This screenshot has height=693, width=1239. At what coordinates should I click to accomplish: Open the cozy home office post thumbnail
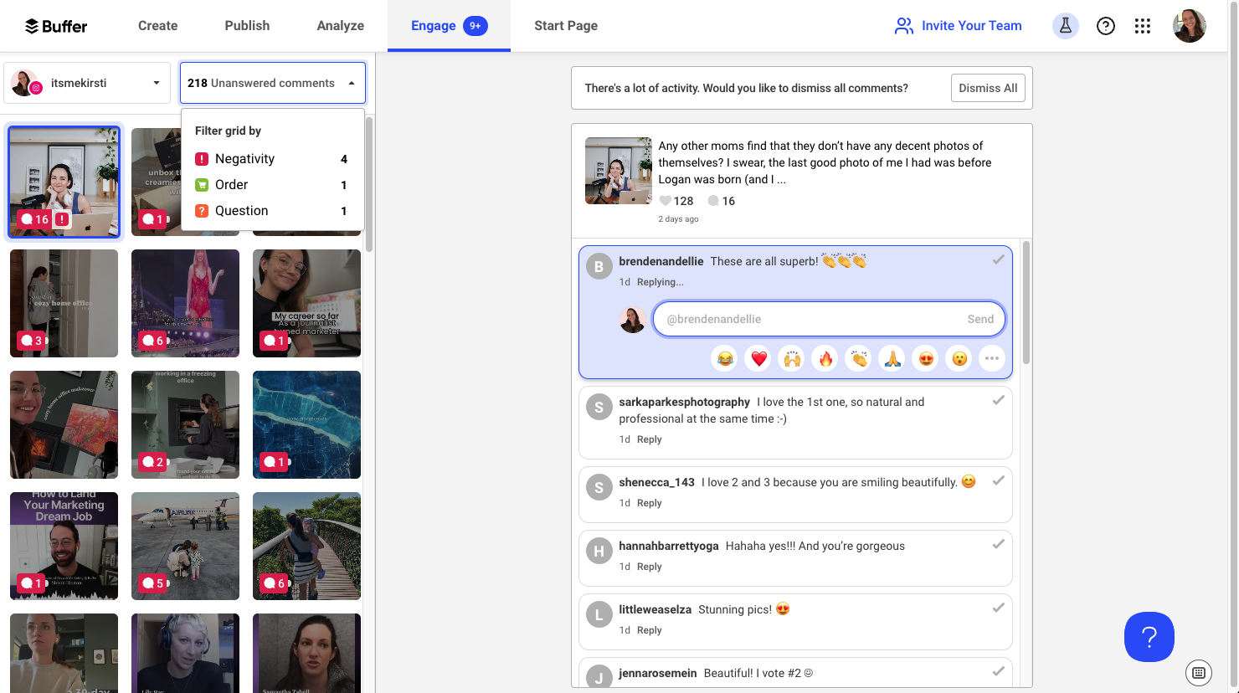[x=64, y=303]
